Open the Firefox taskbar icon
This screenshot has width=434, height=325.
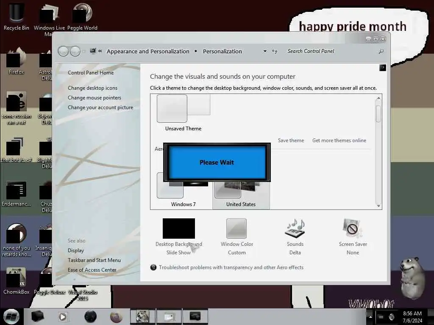(x=116, y=317)
